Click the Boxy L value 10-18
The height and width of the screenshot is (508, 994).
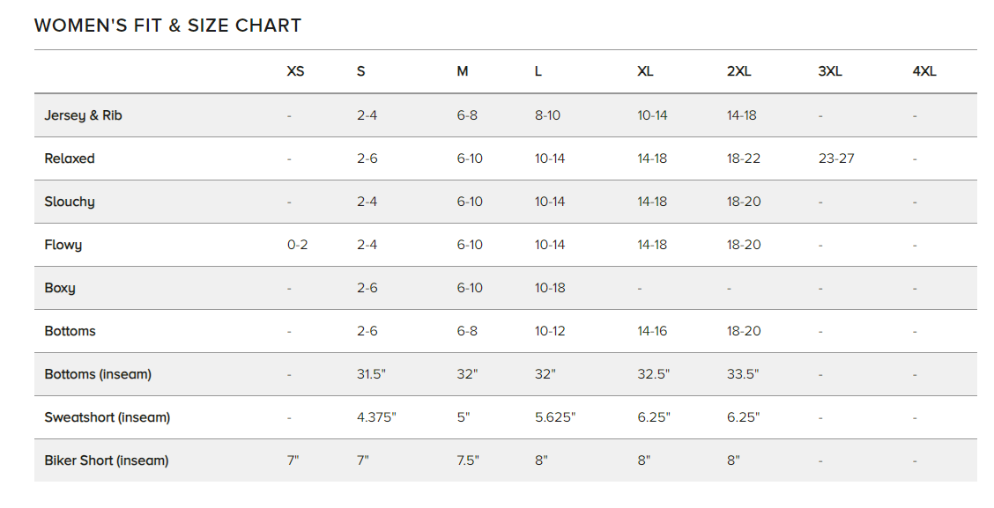(550, 288)
